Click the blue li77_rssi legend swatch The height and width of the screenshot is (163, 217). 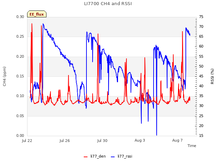pyautogui.click(x=113, y=157)
